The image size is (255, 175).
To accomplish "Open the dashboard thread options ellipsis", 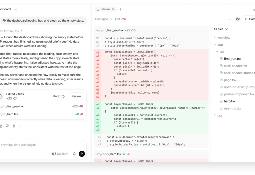I will pos(15,9).
